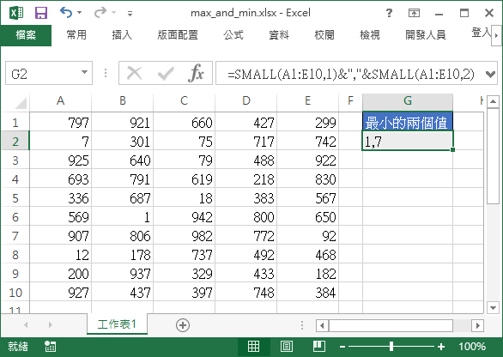This screenshot has width=503, height=357.
Task: Switch to Page Break Preview view
Action: click(x=319, y=347)
